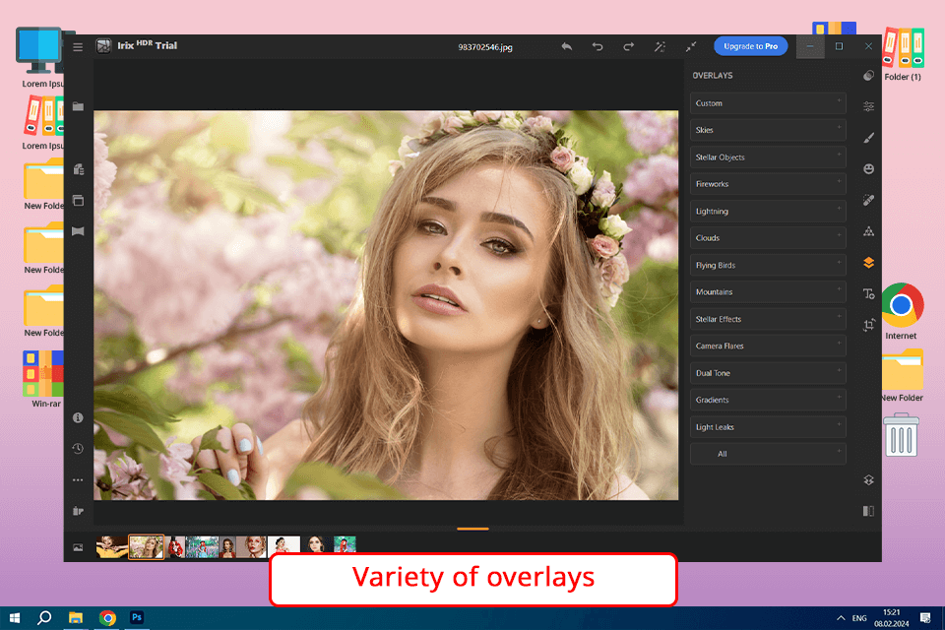This screenshot has height=630, width=945.
Task: Select the healing eyedropper tool icon
Action: [868, 200]
